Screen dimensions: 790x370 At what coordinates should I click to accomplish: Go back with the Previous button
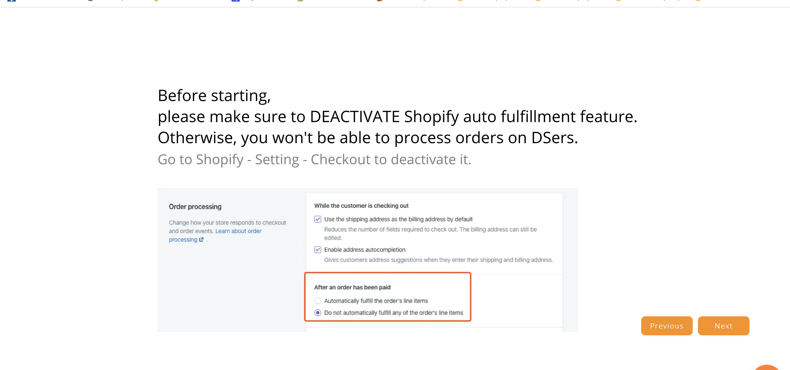pyautogui.click(x=666, y=326)
